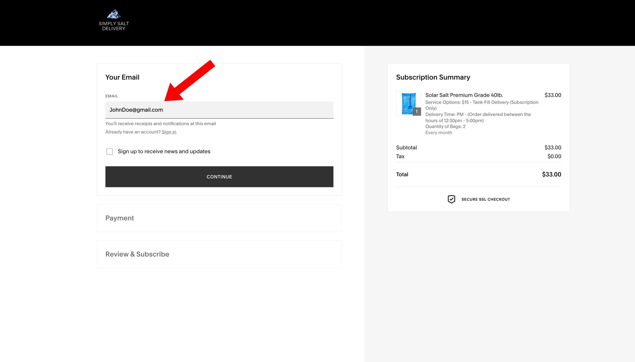The width and height of the screenshot is (635, 362).
Task: Expand the Review & Subscribe section
Action: (x=137, y=254)
